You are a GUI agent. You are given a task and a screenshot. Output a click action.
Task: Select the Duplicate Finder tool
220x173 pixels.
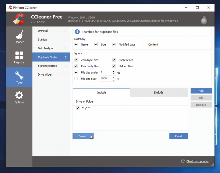51,57
